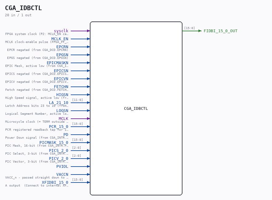Click the LA_21_10 port label
This screenshot has width=272, height=200.
click(59, 102)
